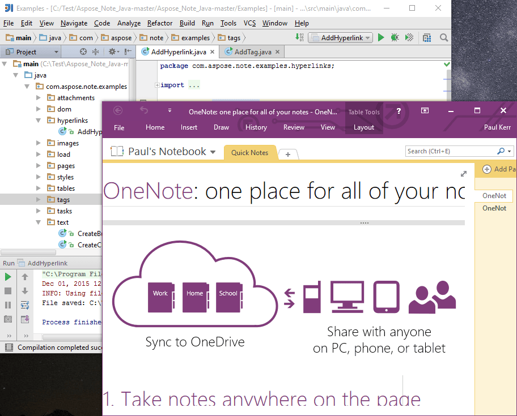This screenshot has width=517, height=416.
Task: Switch to the AddTag.java editor tab
Action: pos(253,52)
